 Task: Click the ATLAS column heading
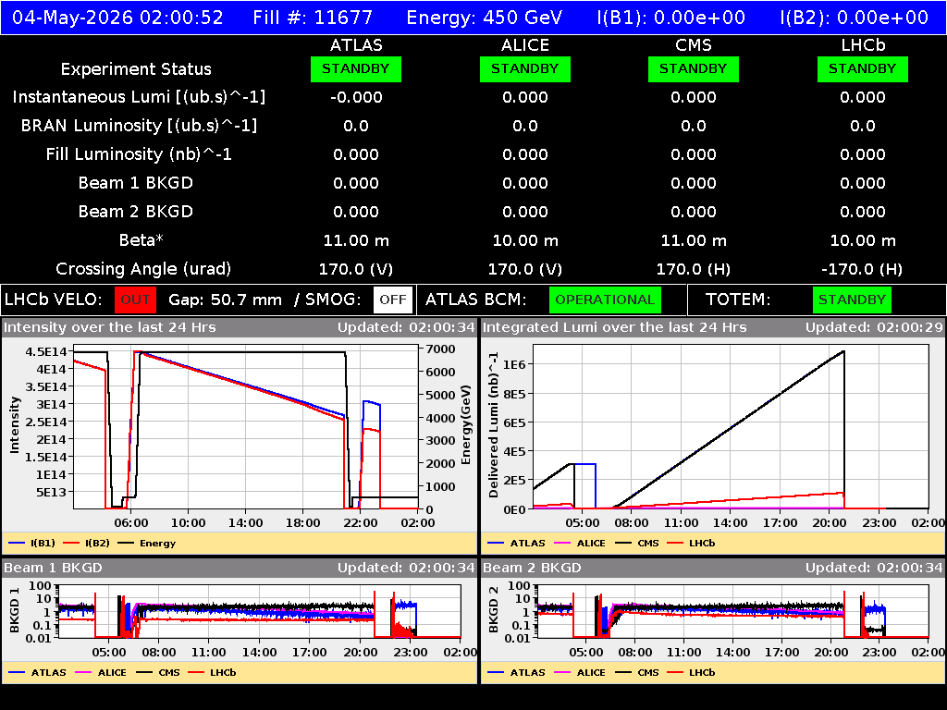[356, 45]
